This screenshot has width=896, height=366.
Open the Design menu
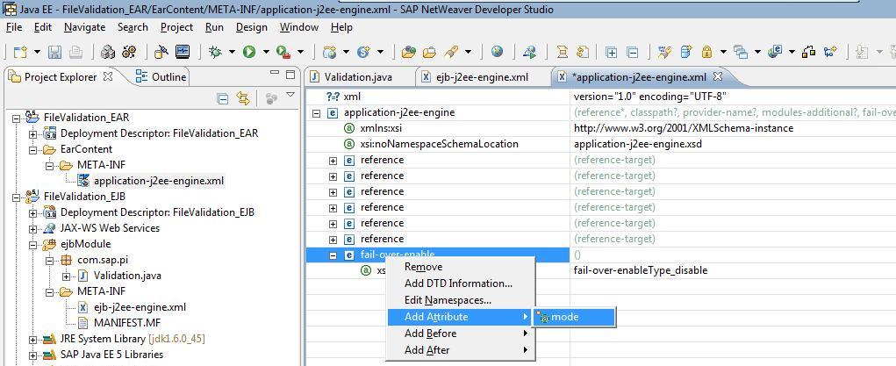[252, 27]
